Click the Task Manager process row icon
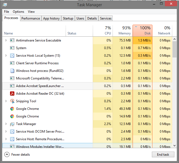Image resolution: width=179 pixels, height=163 pixels. tap(12, 124)
